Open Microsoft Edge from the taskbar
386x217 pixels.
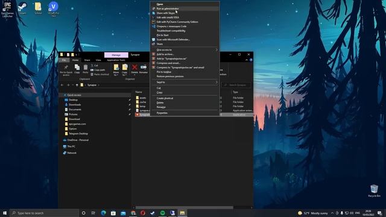point(103,213)
